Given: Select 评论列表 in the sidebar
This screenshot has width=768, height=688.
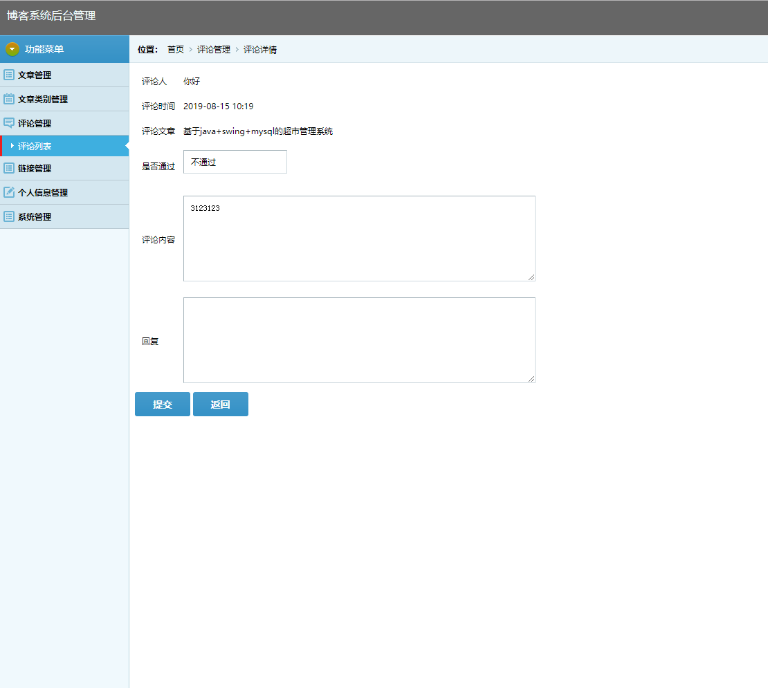Looking at the screenshot, I should (35, 146).
